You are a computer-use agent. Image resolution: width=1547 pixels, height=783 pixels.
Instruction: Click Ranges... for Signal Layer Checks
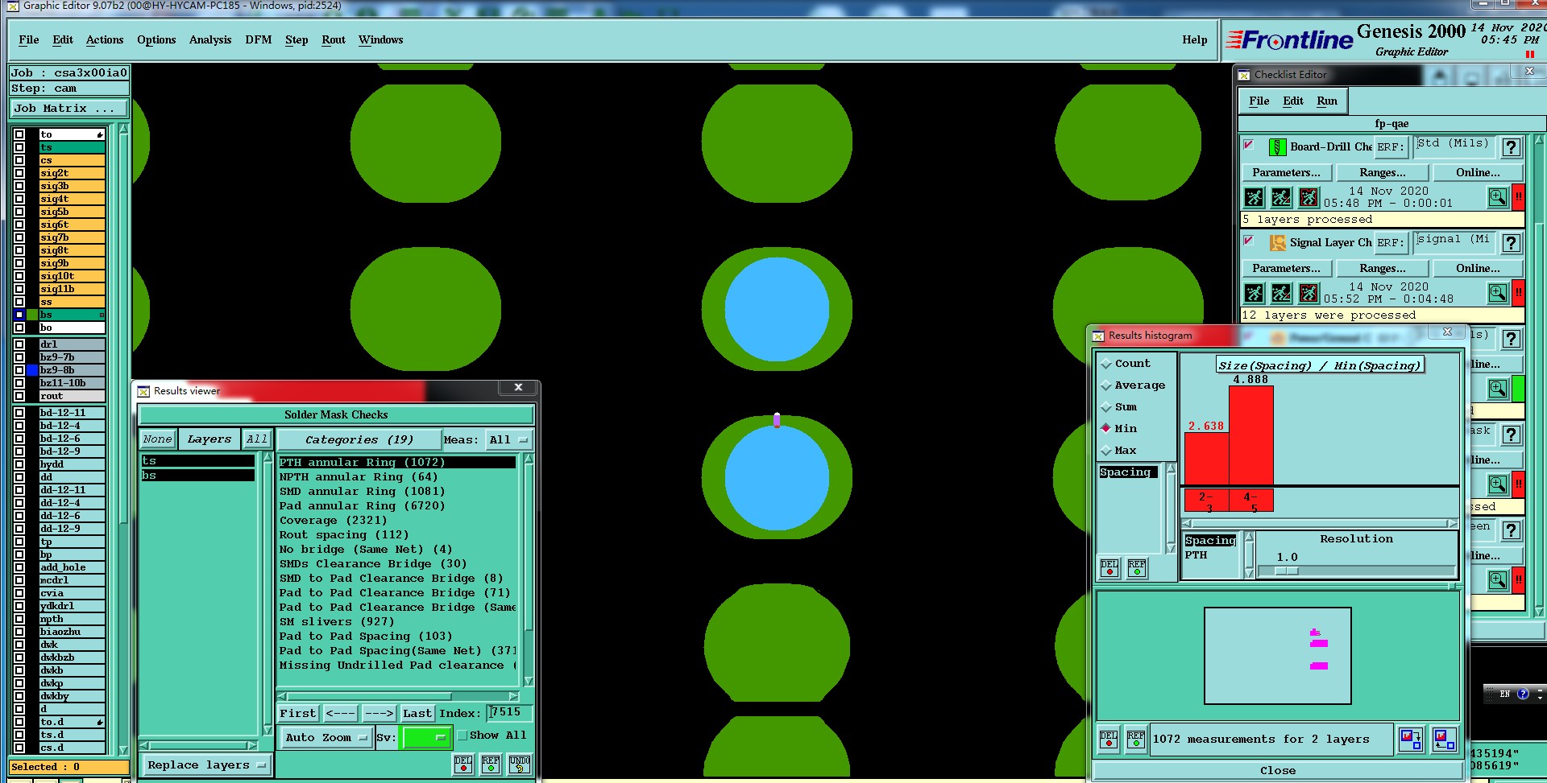[1383, 268]
